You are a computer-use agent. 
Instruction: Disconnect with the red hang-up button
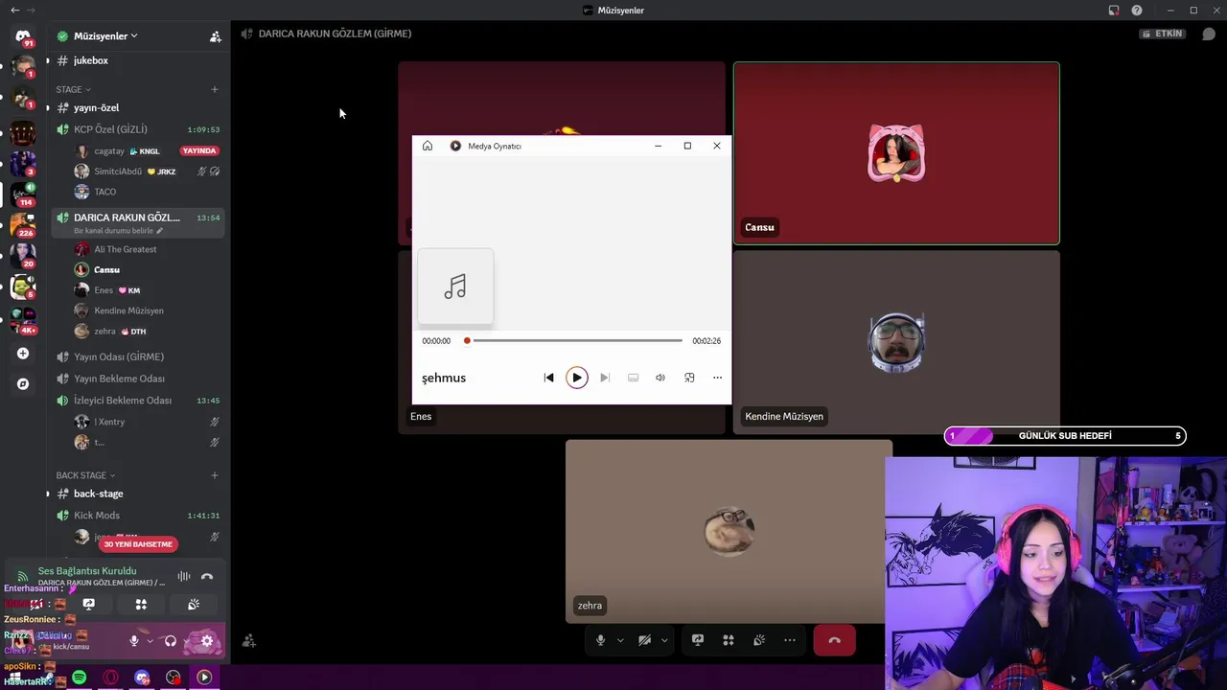click(x=834, y=640)
